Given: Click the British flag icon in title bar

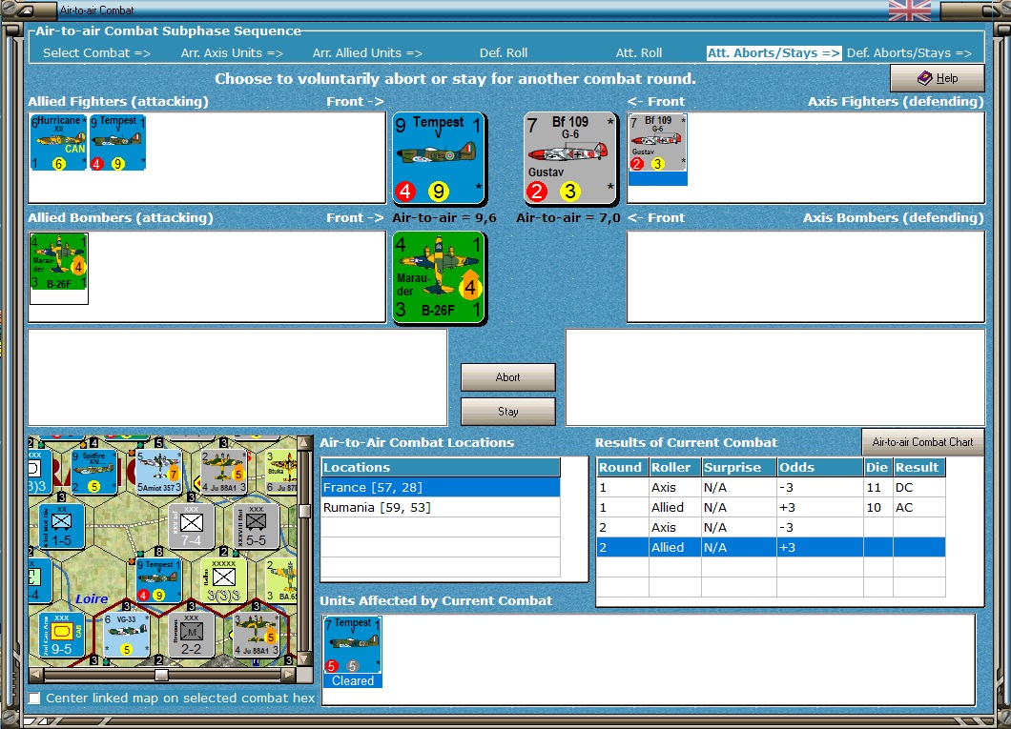Looking at the screenshot, I should coord(909,10).
